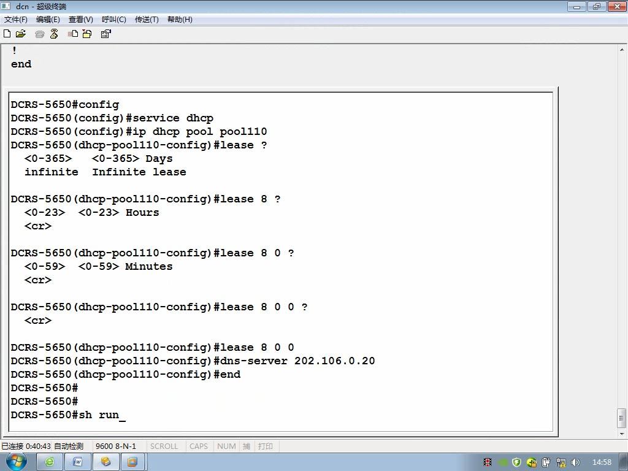Open the 编辑(E) menu
The width and height of the screenshot is (628, 471).
48,19
